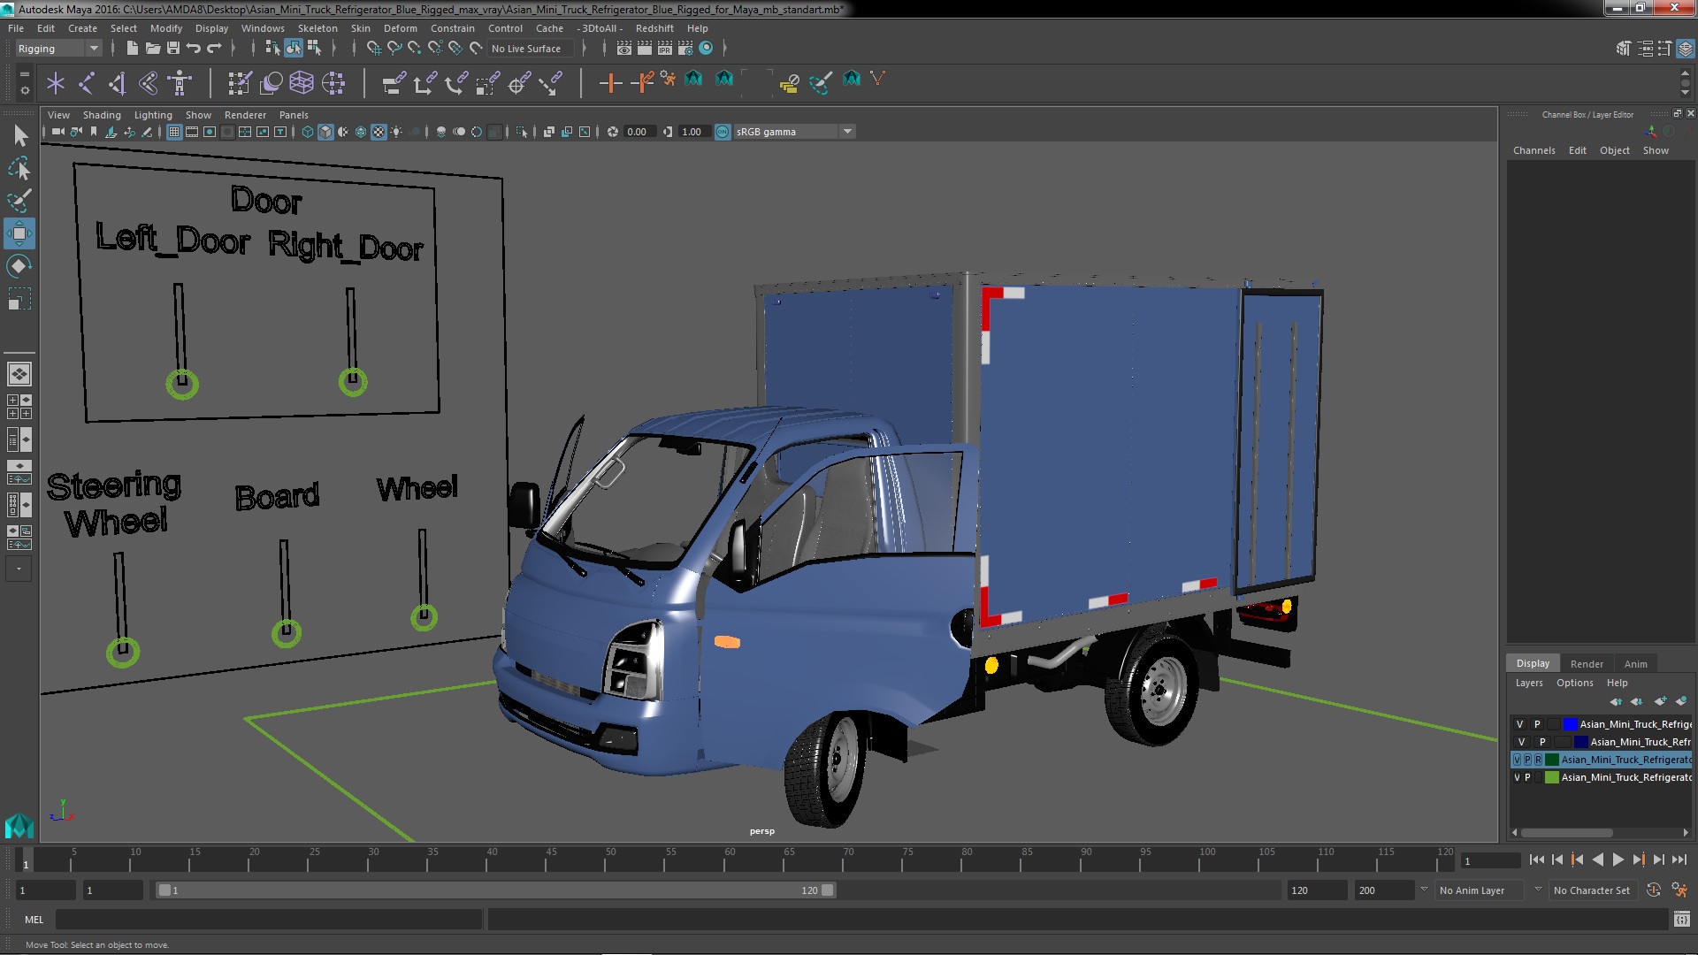1698x955 pixels.
Task: Toggle visibility V of dark navy layer
Action: pyautogui.click(x=1522, y=742)
